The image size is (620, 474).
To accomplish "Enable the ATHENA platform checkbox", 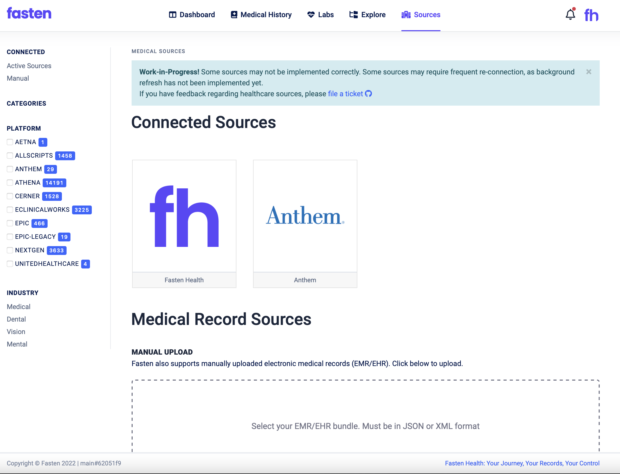I will pyautogui.click(x=10, y=183).
